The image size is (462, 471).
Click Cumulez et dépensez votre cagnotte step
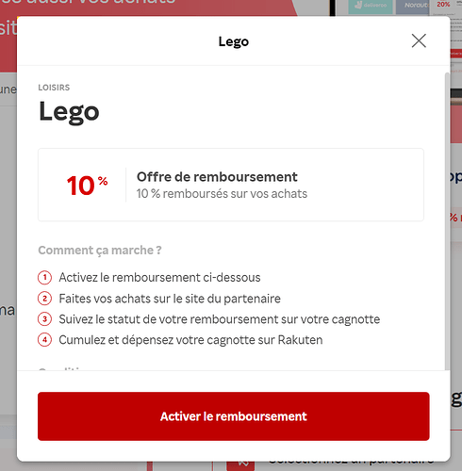(190, 340)
